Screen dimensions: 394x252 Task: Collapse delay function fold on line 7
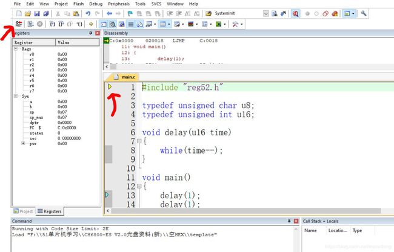coord(139,141)
